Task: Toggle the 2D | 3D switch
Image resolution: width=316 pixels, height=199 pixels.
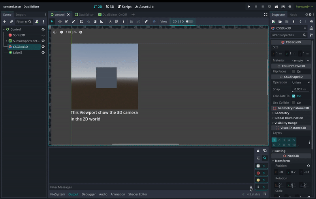Action: [189, 21]
